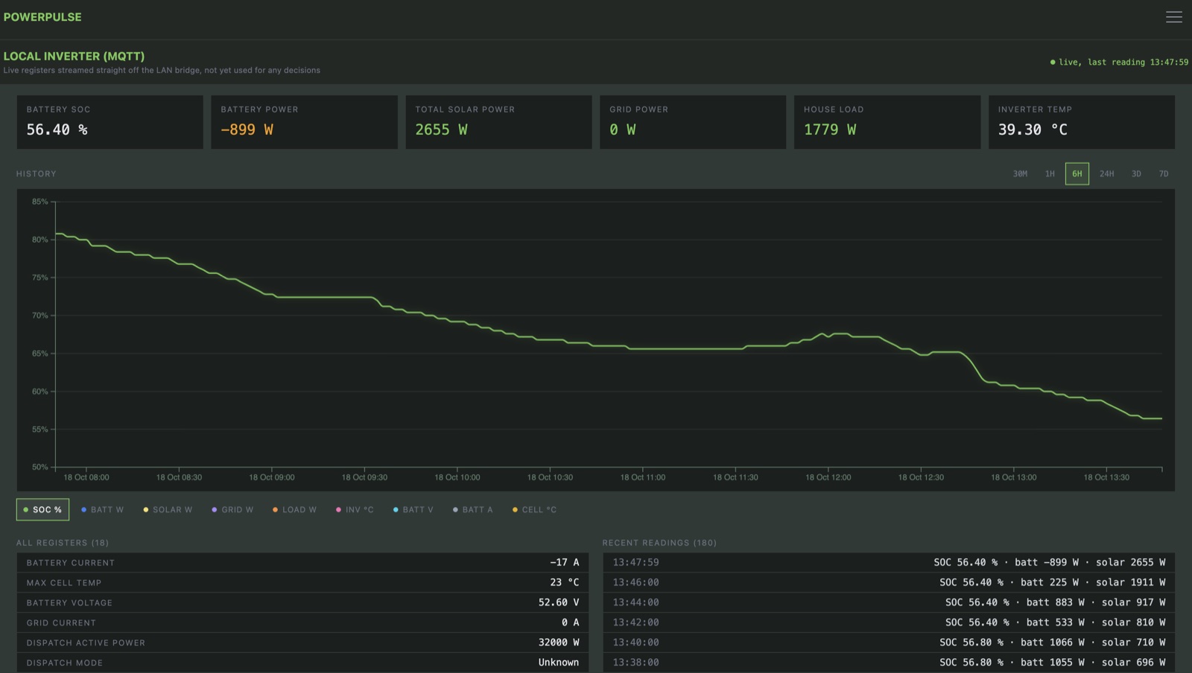Toggle the GRID W chart series
This screenshot has width=1192, height=673.
(x=232, y=510)
